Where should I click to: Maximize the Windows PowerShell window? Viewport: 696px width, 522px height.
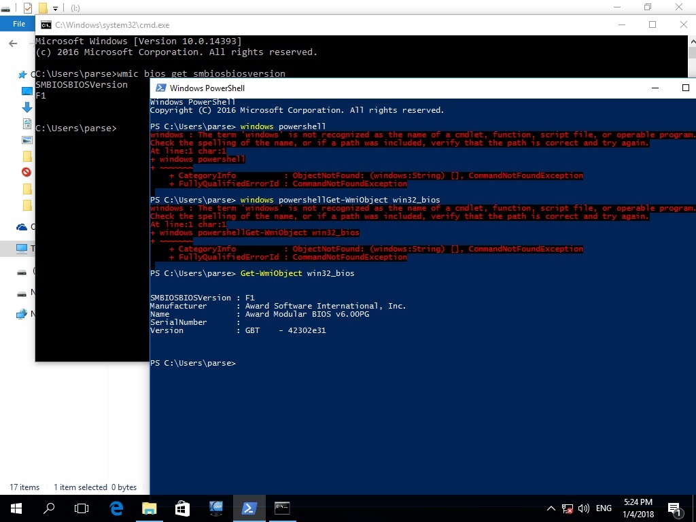point(685,88)
